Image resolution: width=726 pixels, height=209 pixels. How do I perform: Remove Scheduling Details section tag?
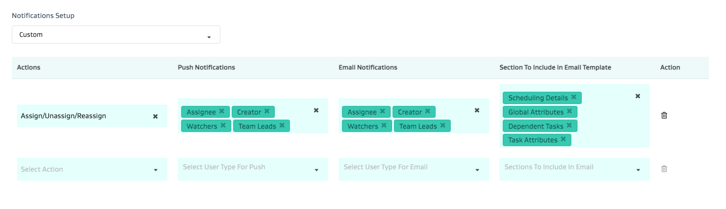point(574,97)
